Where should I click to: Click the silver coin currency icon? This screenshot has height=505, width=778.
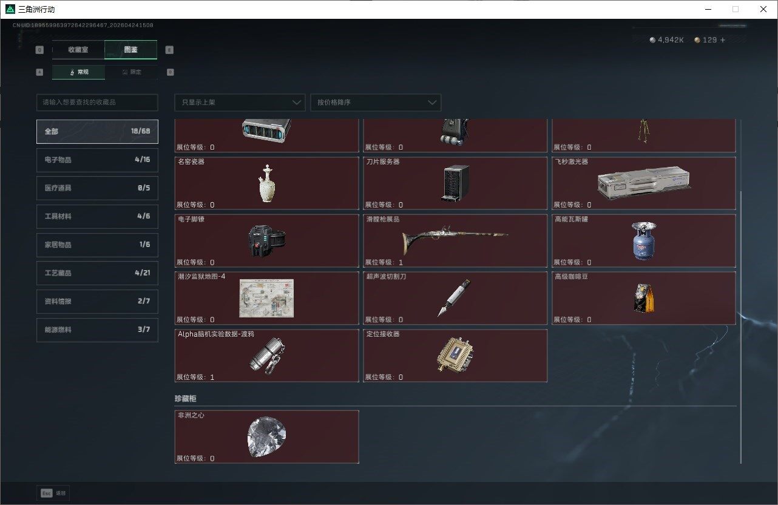tap(652, 40)
